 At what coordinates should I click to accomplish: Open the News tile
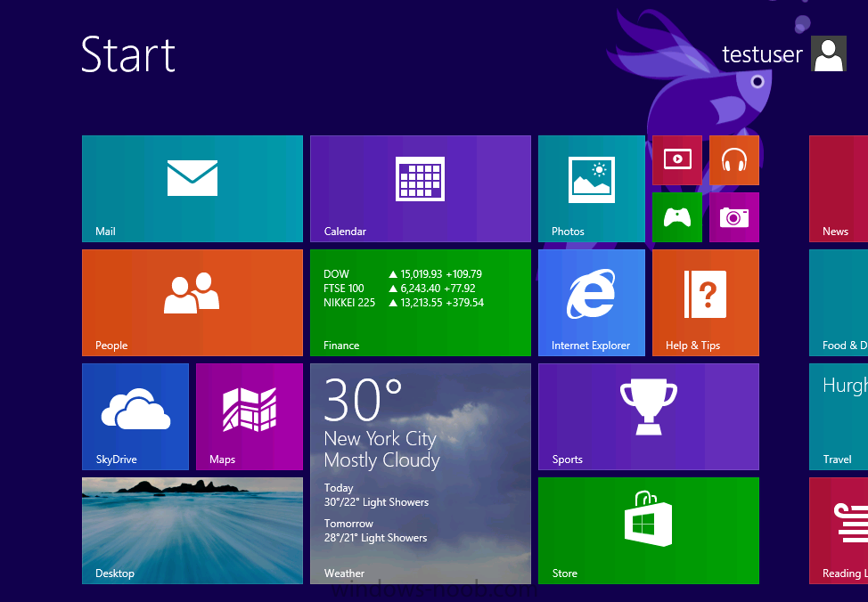[x=838, y=189]
